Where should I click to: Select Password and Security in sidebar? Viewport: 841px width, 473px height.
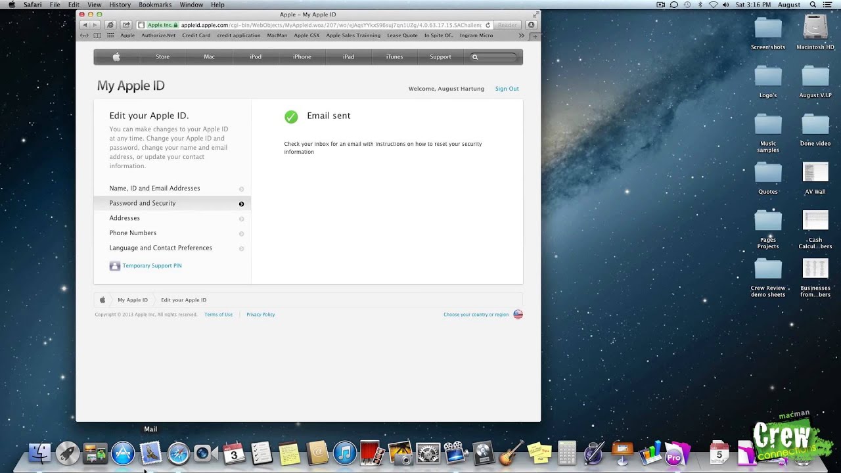[x=172, y=204]
